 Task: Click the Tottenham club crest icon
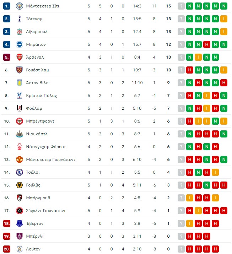tap(20, 19)
